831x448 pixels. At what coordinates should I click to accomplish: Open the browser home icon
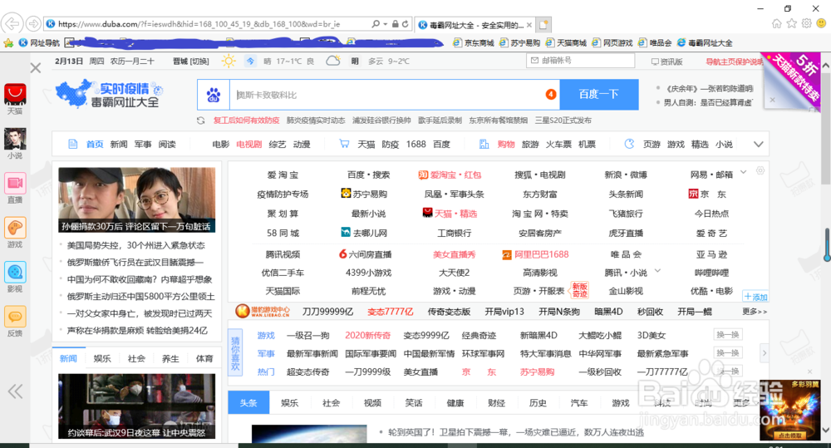pyautogui.click(x=776, y=23)
